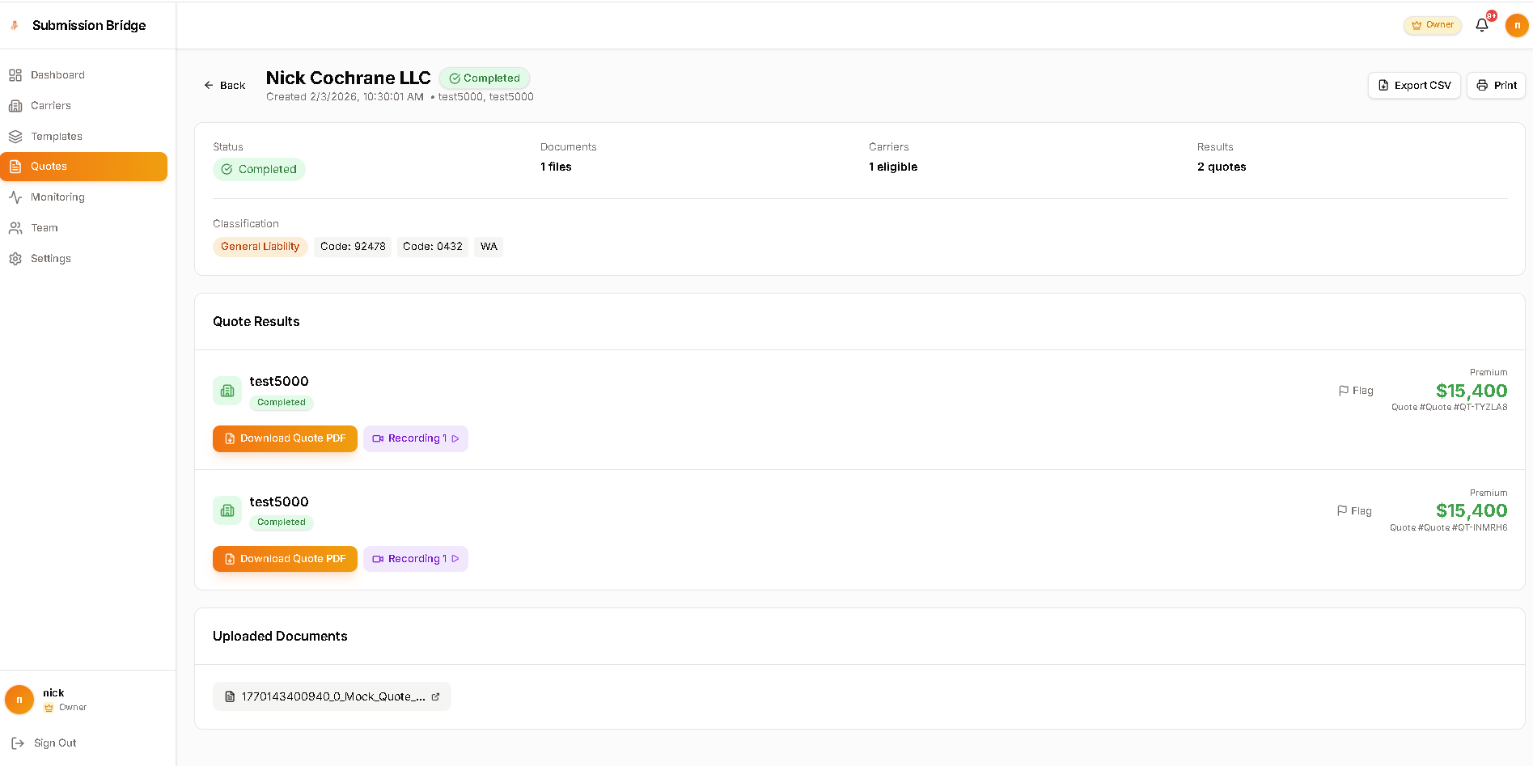The height and width of the screenshot is (766, 1533).
Task: Flag the QT-INMRH6 quote
Action: (x=1354, y=511)
